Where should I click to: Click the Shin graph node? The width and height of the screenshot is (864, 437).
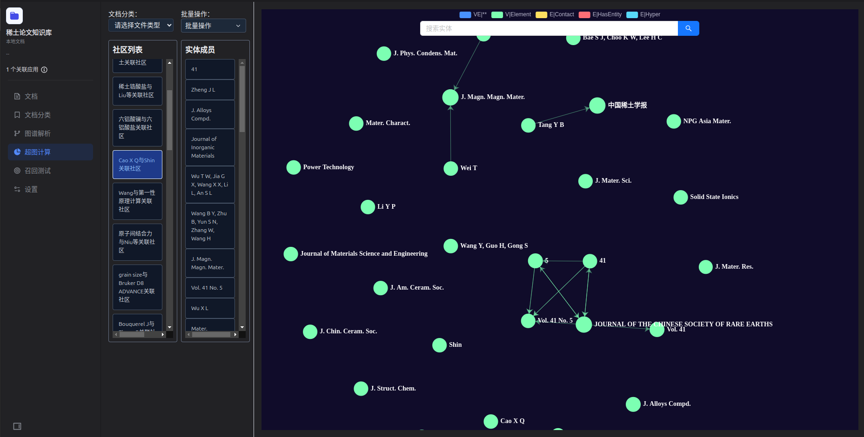pos(440,345)
